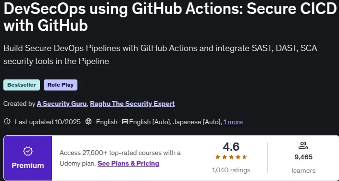
Task: Click the Premium badge checkmark icon
Action: [28, 152]
